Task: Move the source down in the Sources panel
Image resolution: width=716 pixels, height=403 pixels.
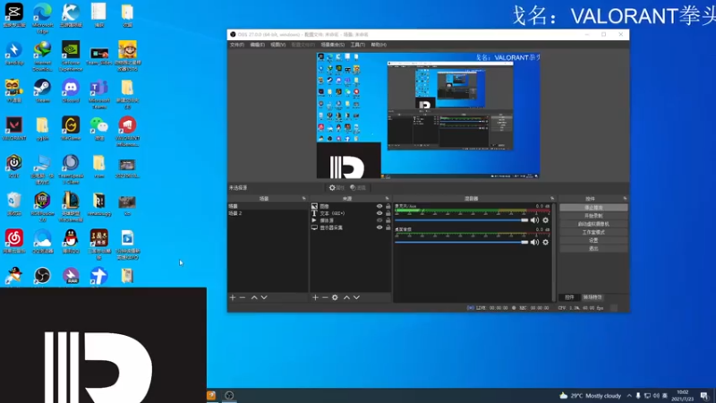Action: [356, 297]
